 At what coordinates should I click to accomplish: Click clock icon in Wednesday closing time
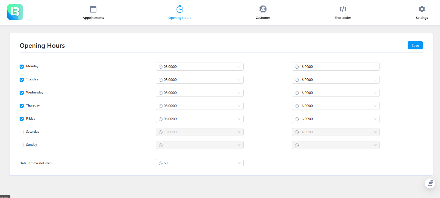coord(297,93)
